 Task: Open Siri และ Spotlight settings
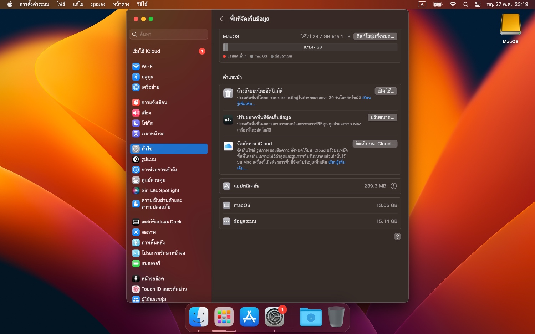(169, 190)
